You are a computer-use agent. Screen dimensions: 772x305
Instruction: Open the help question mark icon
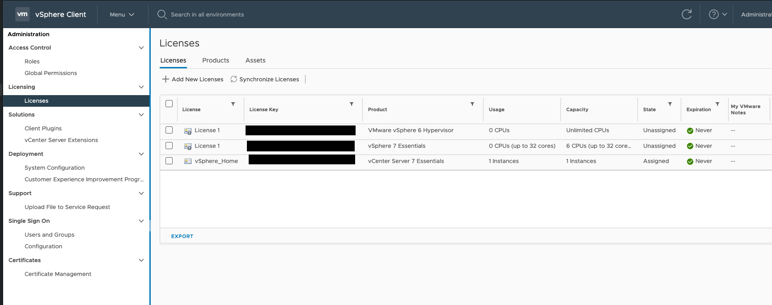[x=714, y=14]
